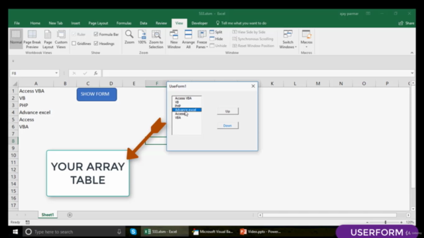
Task: Switch to Page Layout view
Action: [x=48, y=39]
